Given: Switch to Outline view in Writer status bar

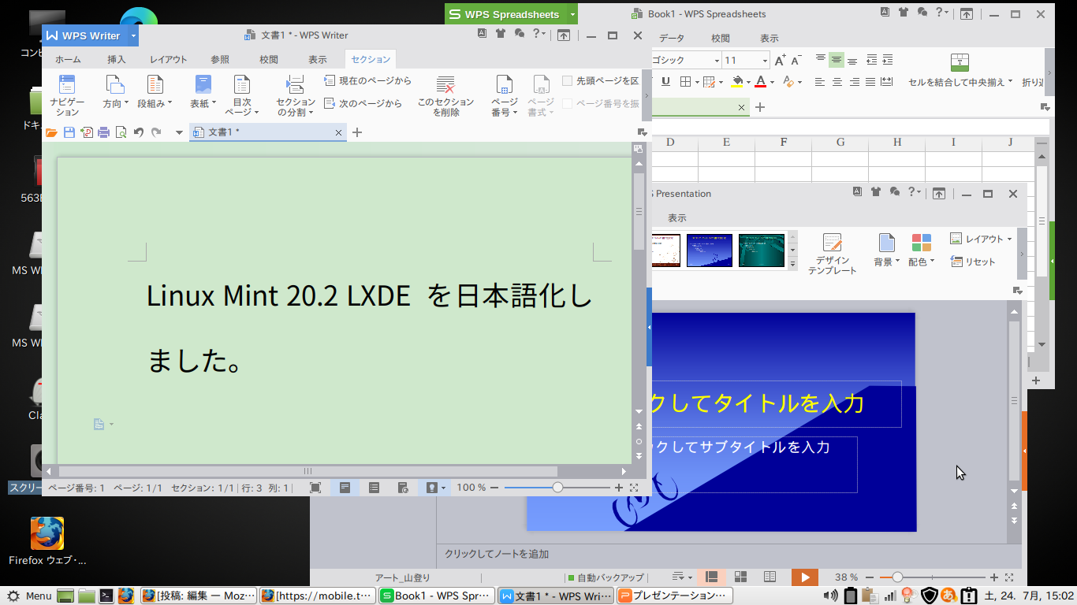Looking at the screenshot, I should click(374, 488).
